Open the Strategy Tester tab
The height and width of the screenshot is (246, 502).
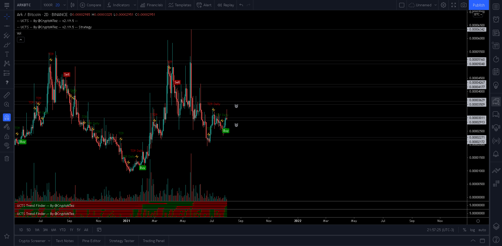pos(122,241)
